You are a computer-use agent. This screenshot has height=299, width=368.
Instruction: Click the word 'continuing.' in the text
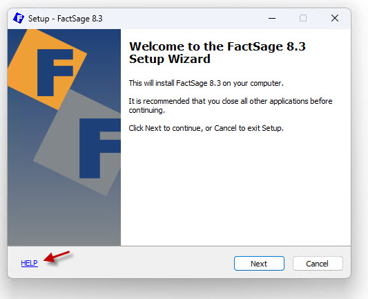point(146,110)
